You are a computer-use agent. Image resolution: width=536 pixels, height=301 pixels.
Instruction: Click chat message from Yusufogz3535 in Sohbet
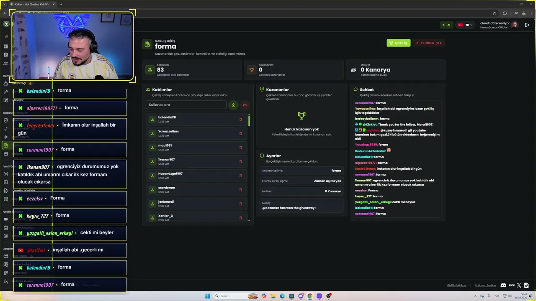tap(371, 145)
